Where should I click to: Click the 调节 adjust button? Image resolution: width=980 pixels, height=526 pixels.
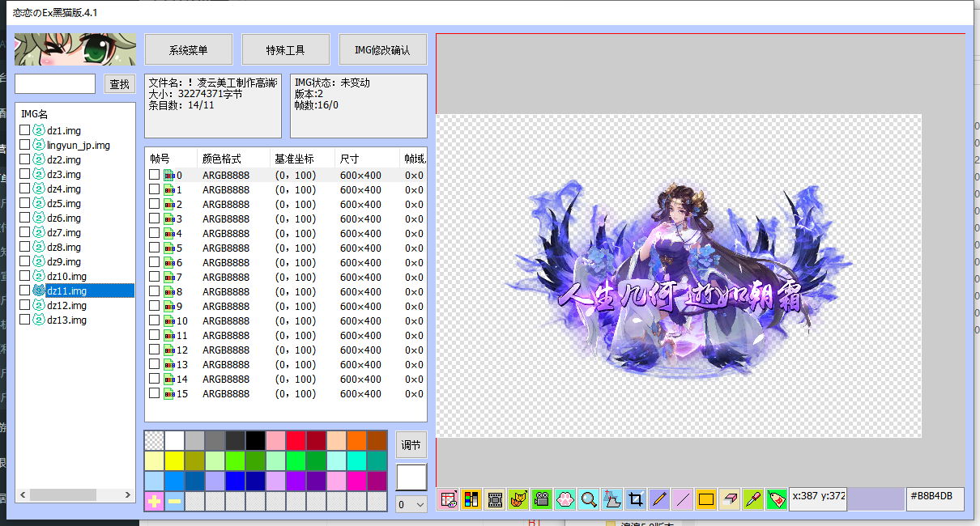click(411, 445)
